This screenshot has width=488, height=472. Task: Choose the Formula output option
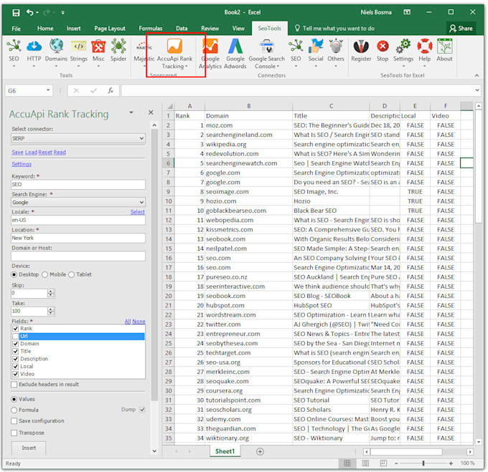click(15, 410)
